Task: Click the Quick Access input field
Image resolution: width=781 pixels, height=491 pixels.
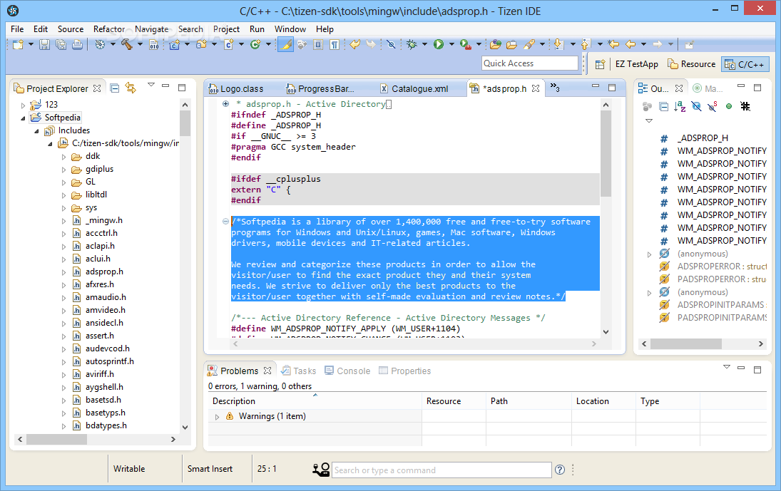Action: pyautogui.click(x=530, y=63)
